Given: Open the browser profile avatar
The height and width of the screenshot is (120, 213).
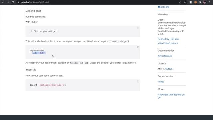Looking at the screenshot, I should pyautogui.click(x=205, y=2).
